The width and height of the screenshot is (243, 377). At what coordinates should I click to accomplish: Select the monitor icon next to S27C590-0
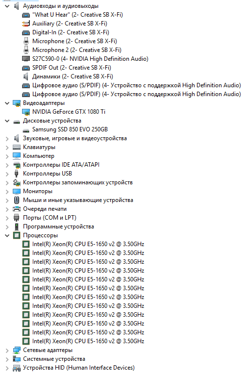[25, 59]
